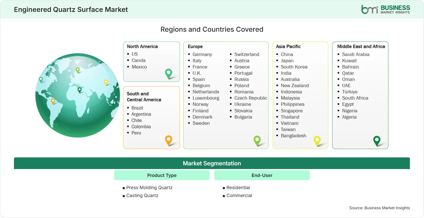This screenshot has height=218, width=424.
Task: Select the End-User segmentation header
Action: [x=262, y=175]
